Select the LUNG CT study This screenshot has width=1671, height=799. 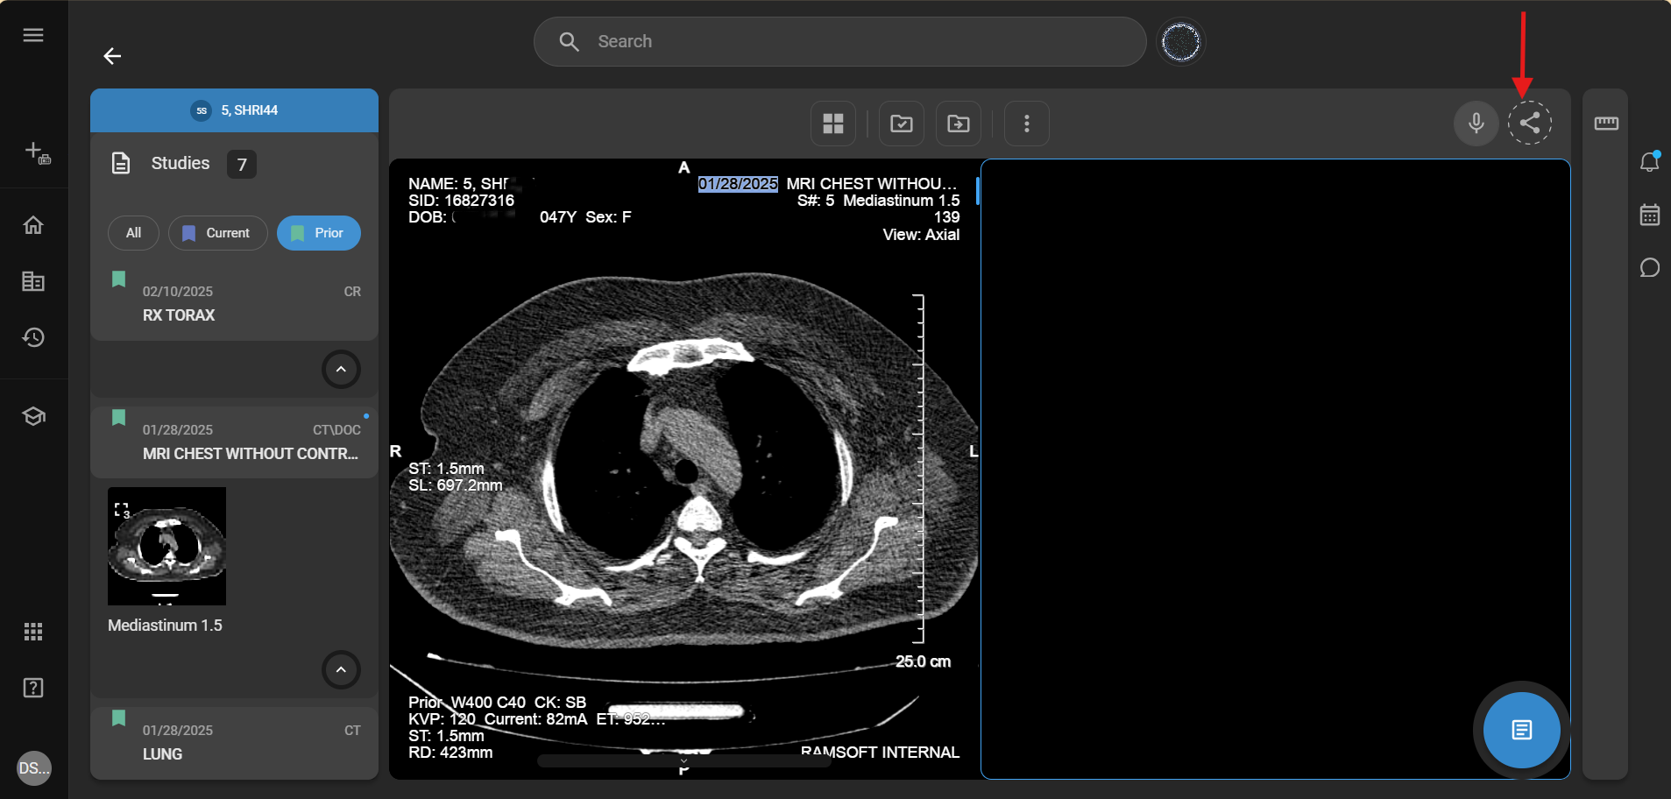(x=234, y=743)
